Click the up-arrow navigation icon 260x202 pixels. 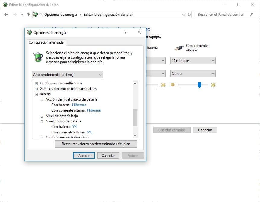pyautogui.click(x=28, y=14)
